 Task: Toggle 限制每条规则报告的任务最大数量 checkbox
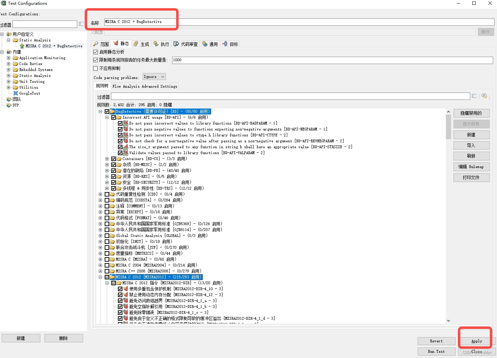pos(96,60)
